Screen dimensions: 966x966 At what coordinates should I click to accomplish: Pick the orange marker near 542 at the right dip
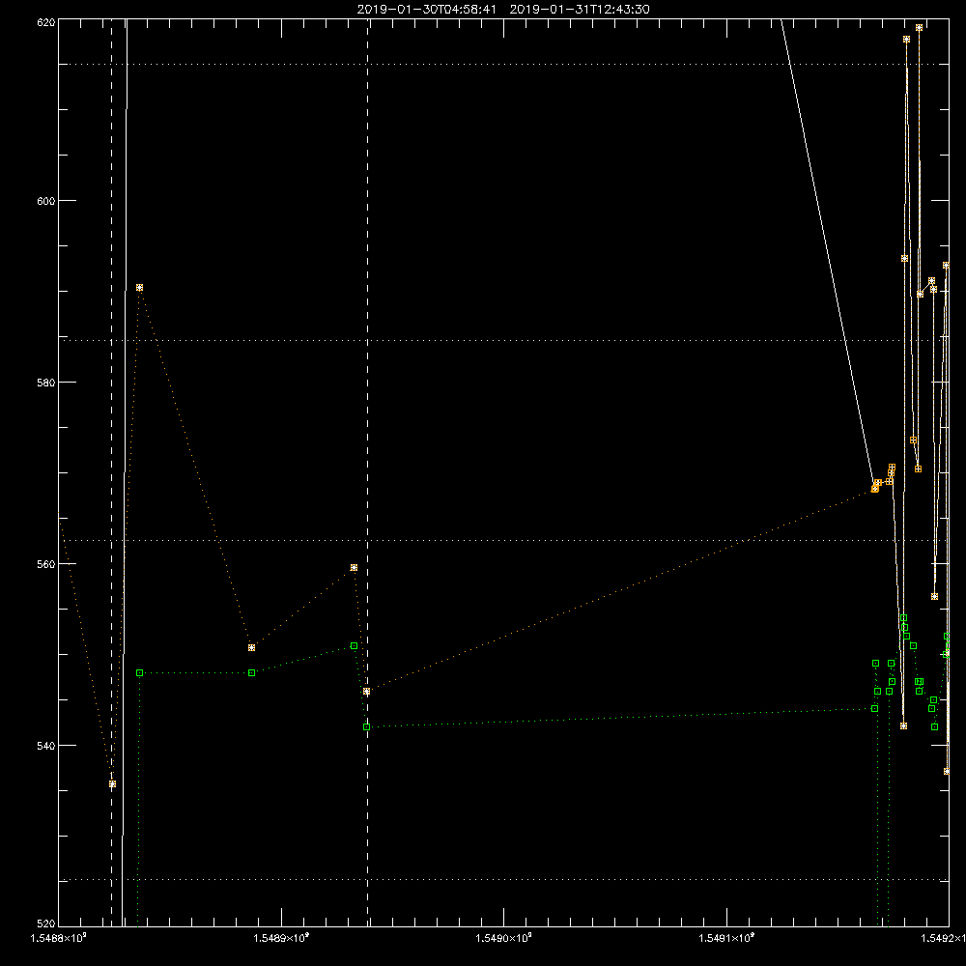(903, 725)
